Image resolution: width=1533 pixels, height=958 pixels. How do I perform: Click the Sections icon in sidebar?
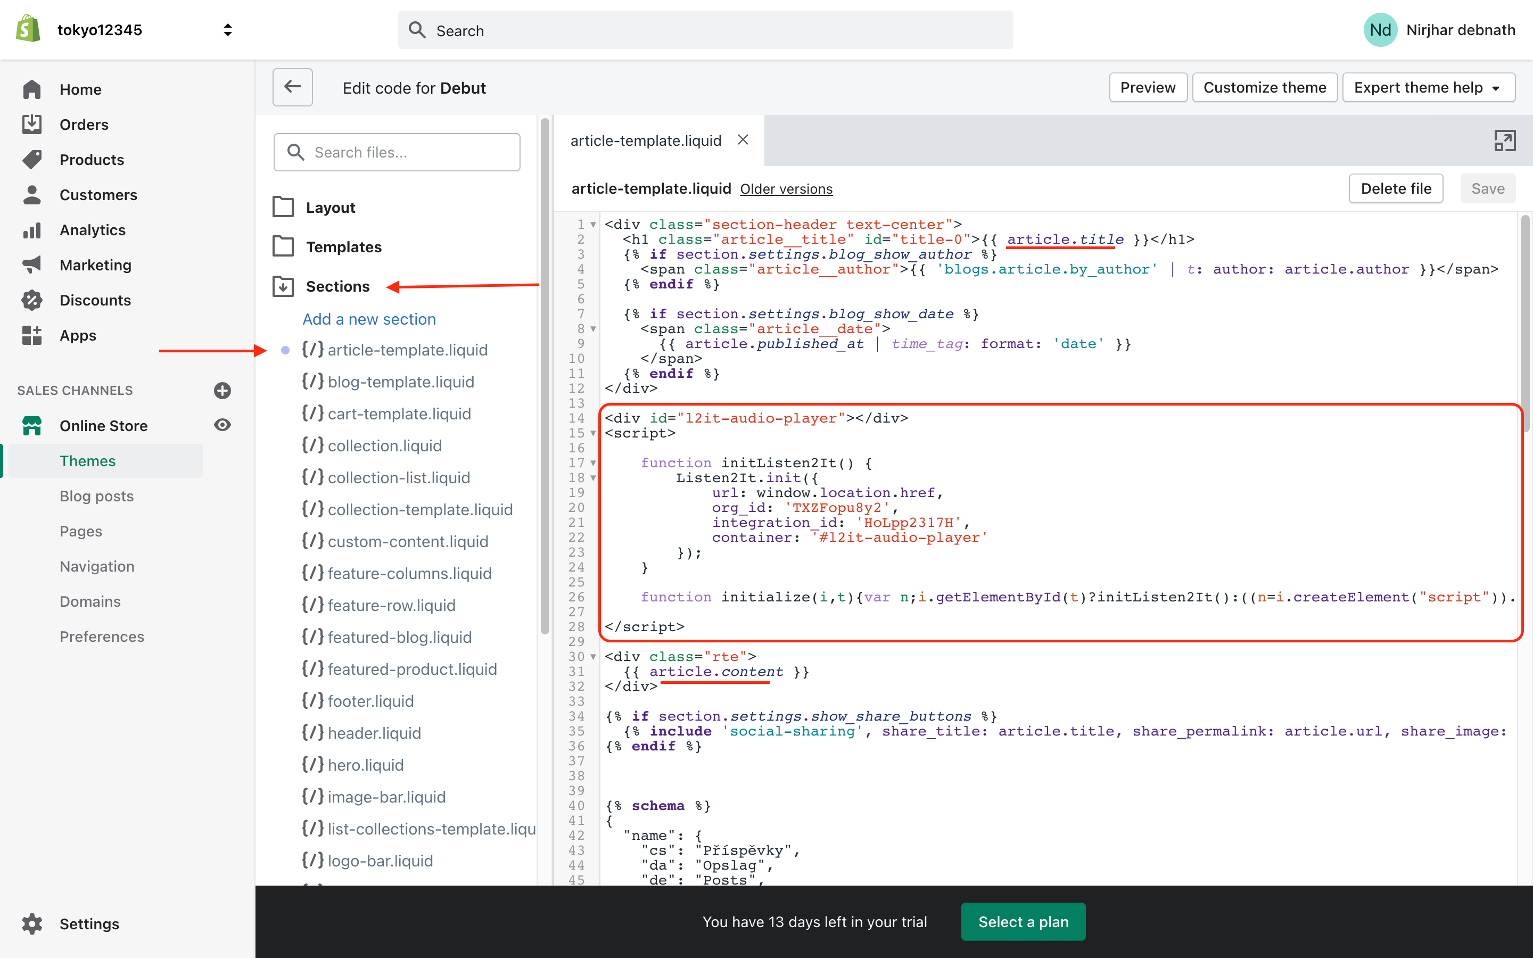[x=283, y=285]
